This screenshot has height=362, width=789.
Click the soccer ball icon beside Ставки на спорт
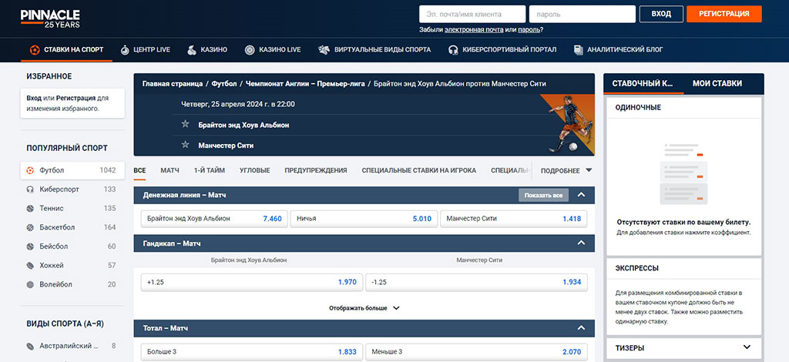point(34,50)
